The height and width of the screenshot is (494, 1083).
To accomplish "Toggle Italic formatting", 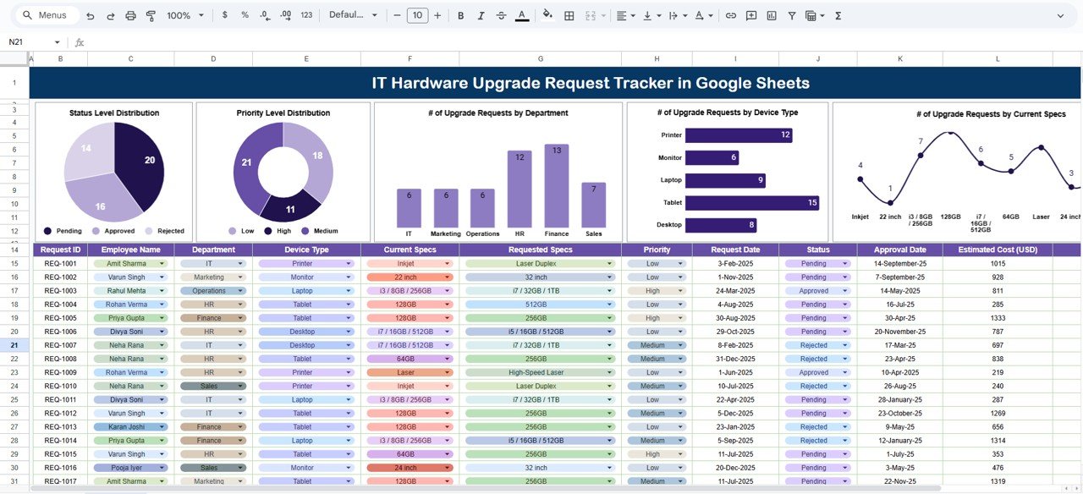I will [481, 15].
